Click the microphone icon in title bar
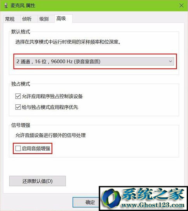This screenshot has height=211, width=188. tap(6, 5)
